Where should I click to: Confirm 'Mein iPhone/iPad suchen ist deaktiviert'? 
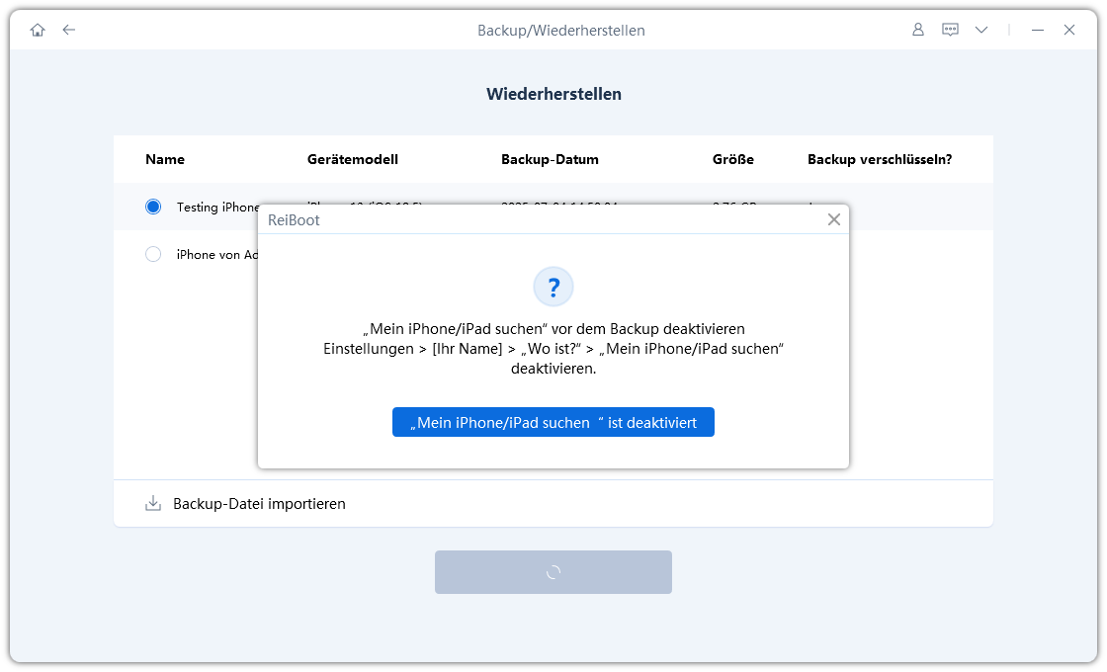tap(553, 422)
